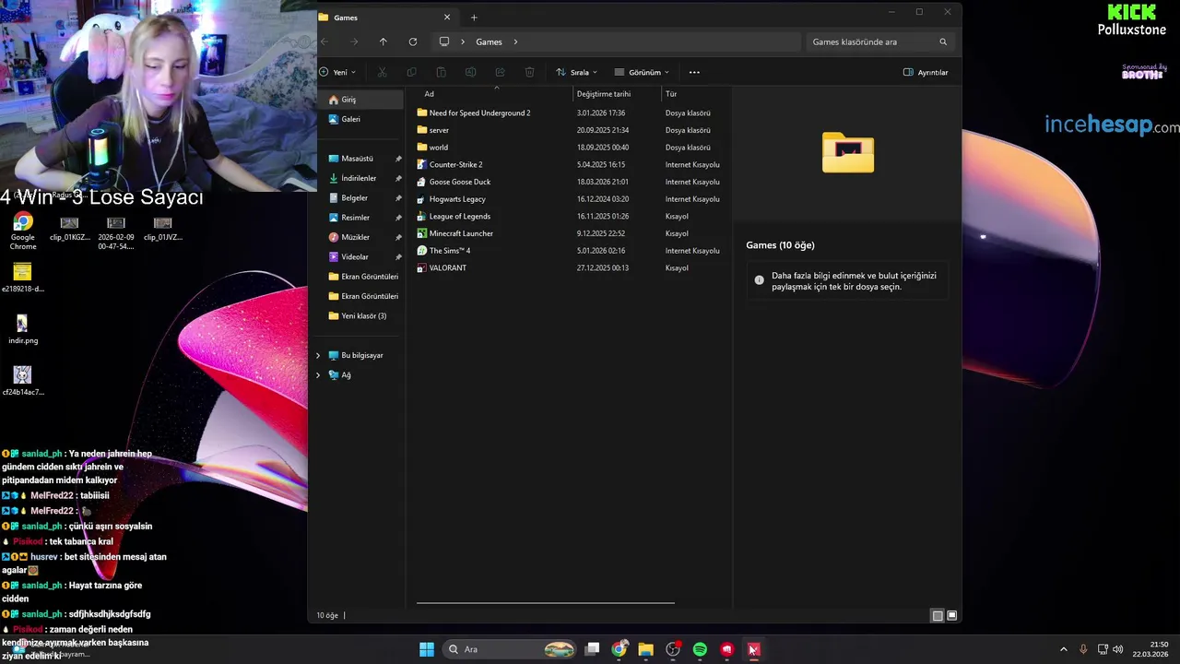The image size is (1180, 664).
Task: Select Need for Speed Underground 2 folder
Action: coord(570,113)
